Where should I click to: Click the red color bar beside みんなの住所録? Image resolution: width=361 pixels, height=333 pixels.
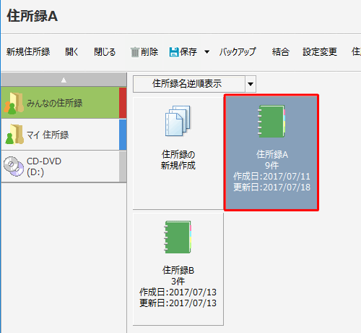pyautogui.click(x=123, y=103)
